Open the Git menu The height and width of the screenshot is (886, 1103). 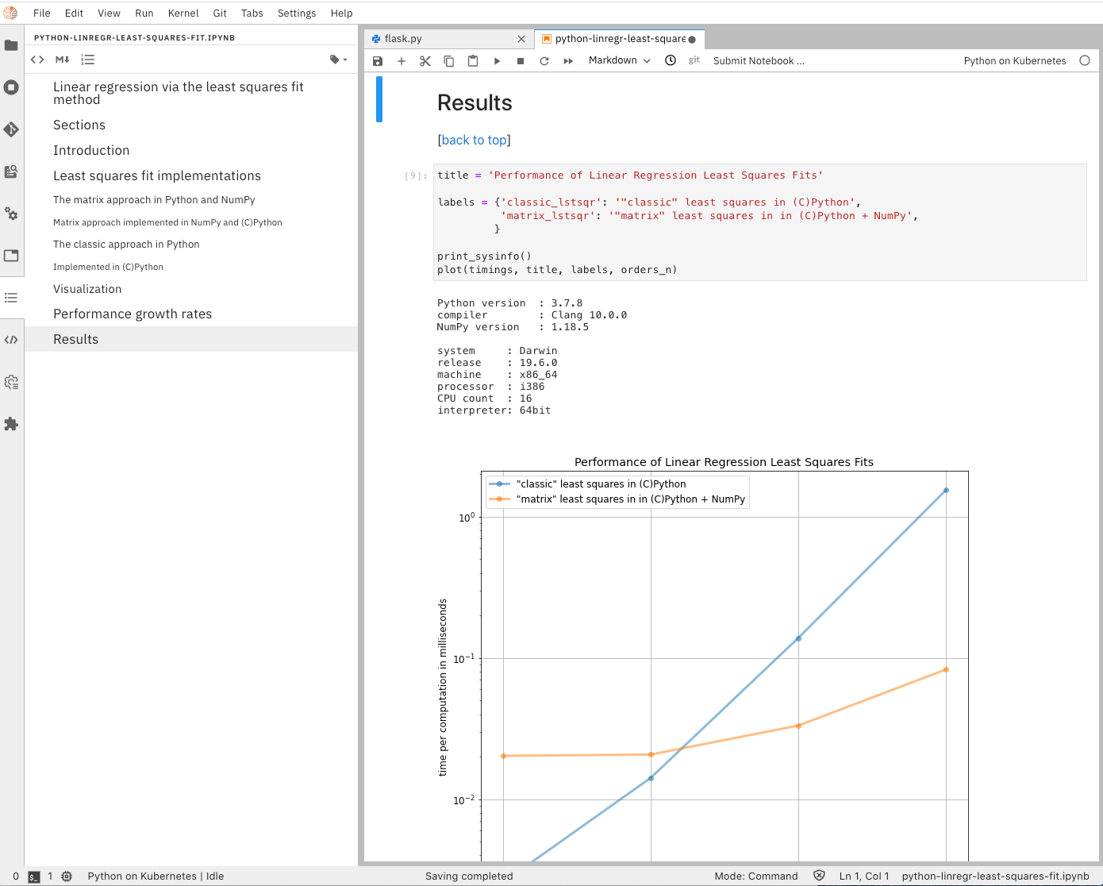220,13
